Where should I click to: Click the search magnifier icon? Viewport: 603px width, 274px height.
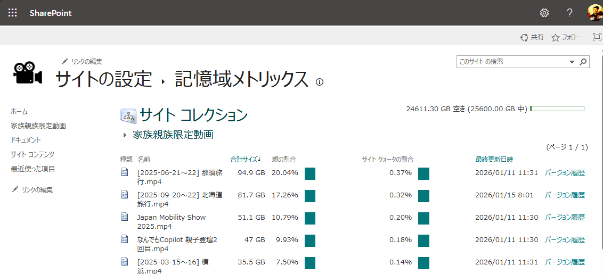click(x=583, y=62)
